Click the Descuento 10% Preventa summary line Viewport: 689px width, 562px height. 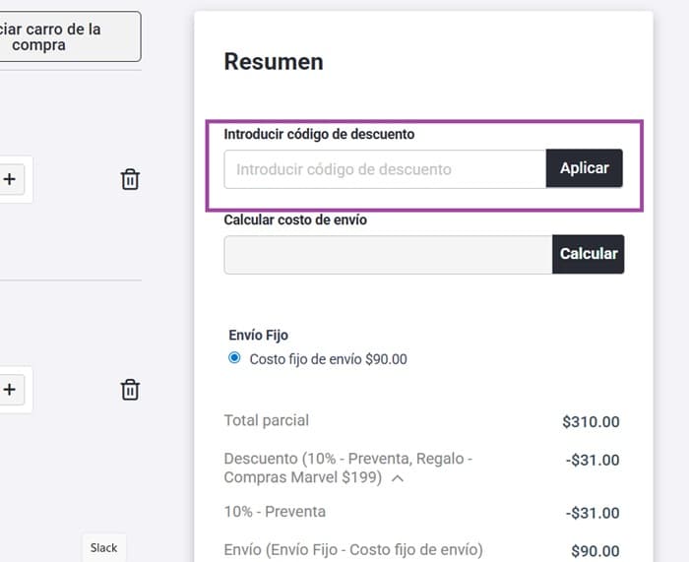[x=348, y=468]
